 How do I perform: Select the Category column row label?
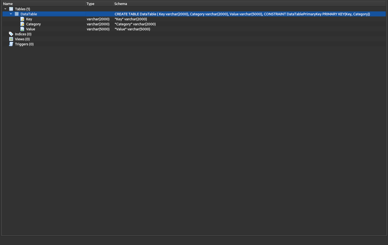point(33,24)
